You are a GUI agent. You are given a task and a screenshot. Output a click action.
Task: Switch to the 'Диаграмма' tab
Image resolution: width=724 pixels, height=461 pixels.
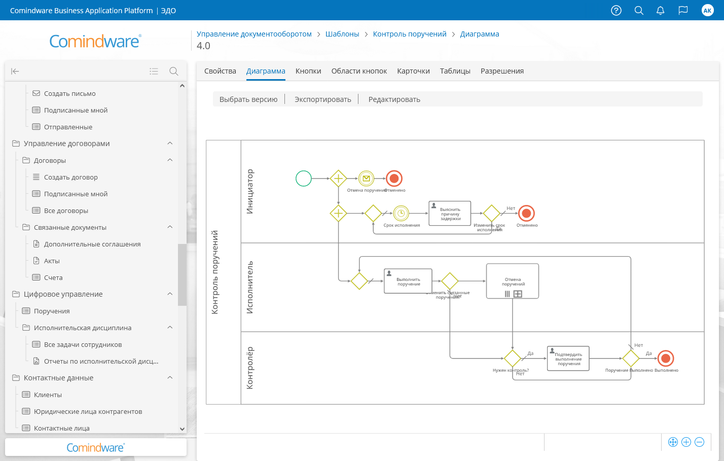tap(266, 71)
